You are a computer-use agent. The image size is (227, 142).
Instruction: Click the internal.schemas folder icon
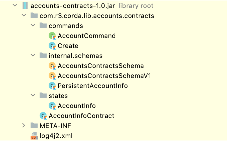pyautogui.click(x=43, y=55)
